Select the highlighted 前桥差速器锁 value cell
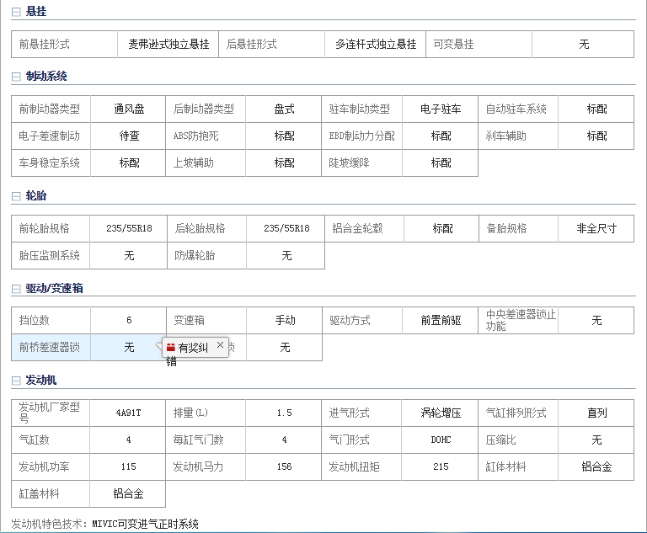The image size is (647, 533). coord(129,347)
